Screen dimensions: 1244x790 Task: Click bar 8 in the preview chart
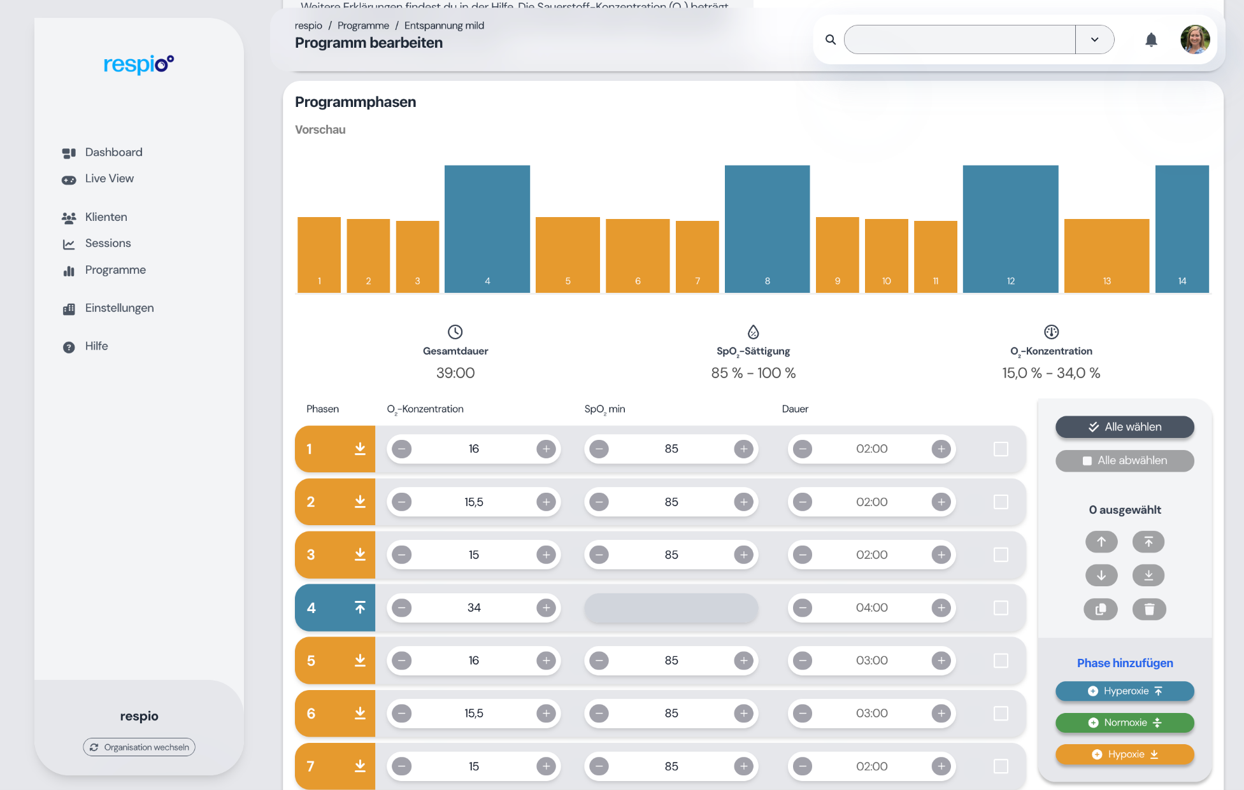pyautogui.click(x=767, y=229)
